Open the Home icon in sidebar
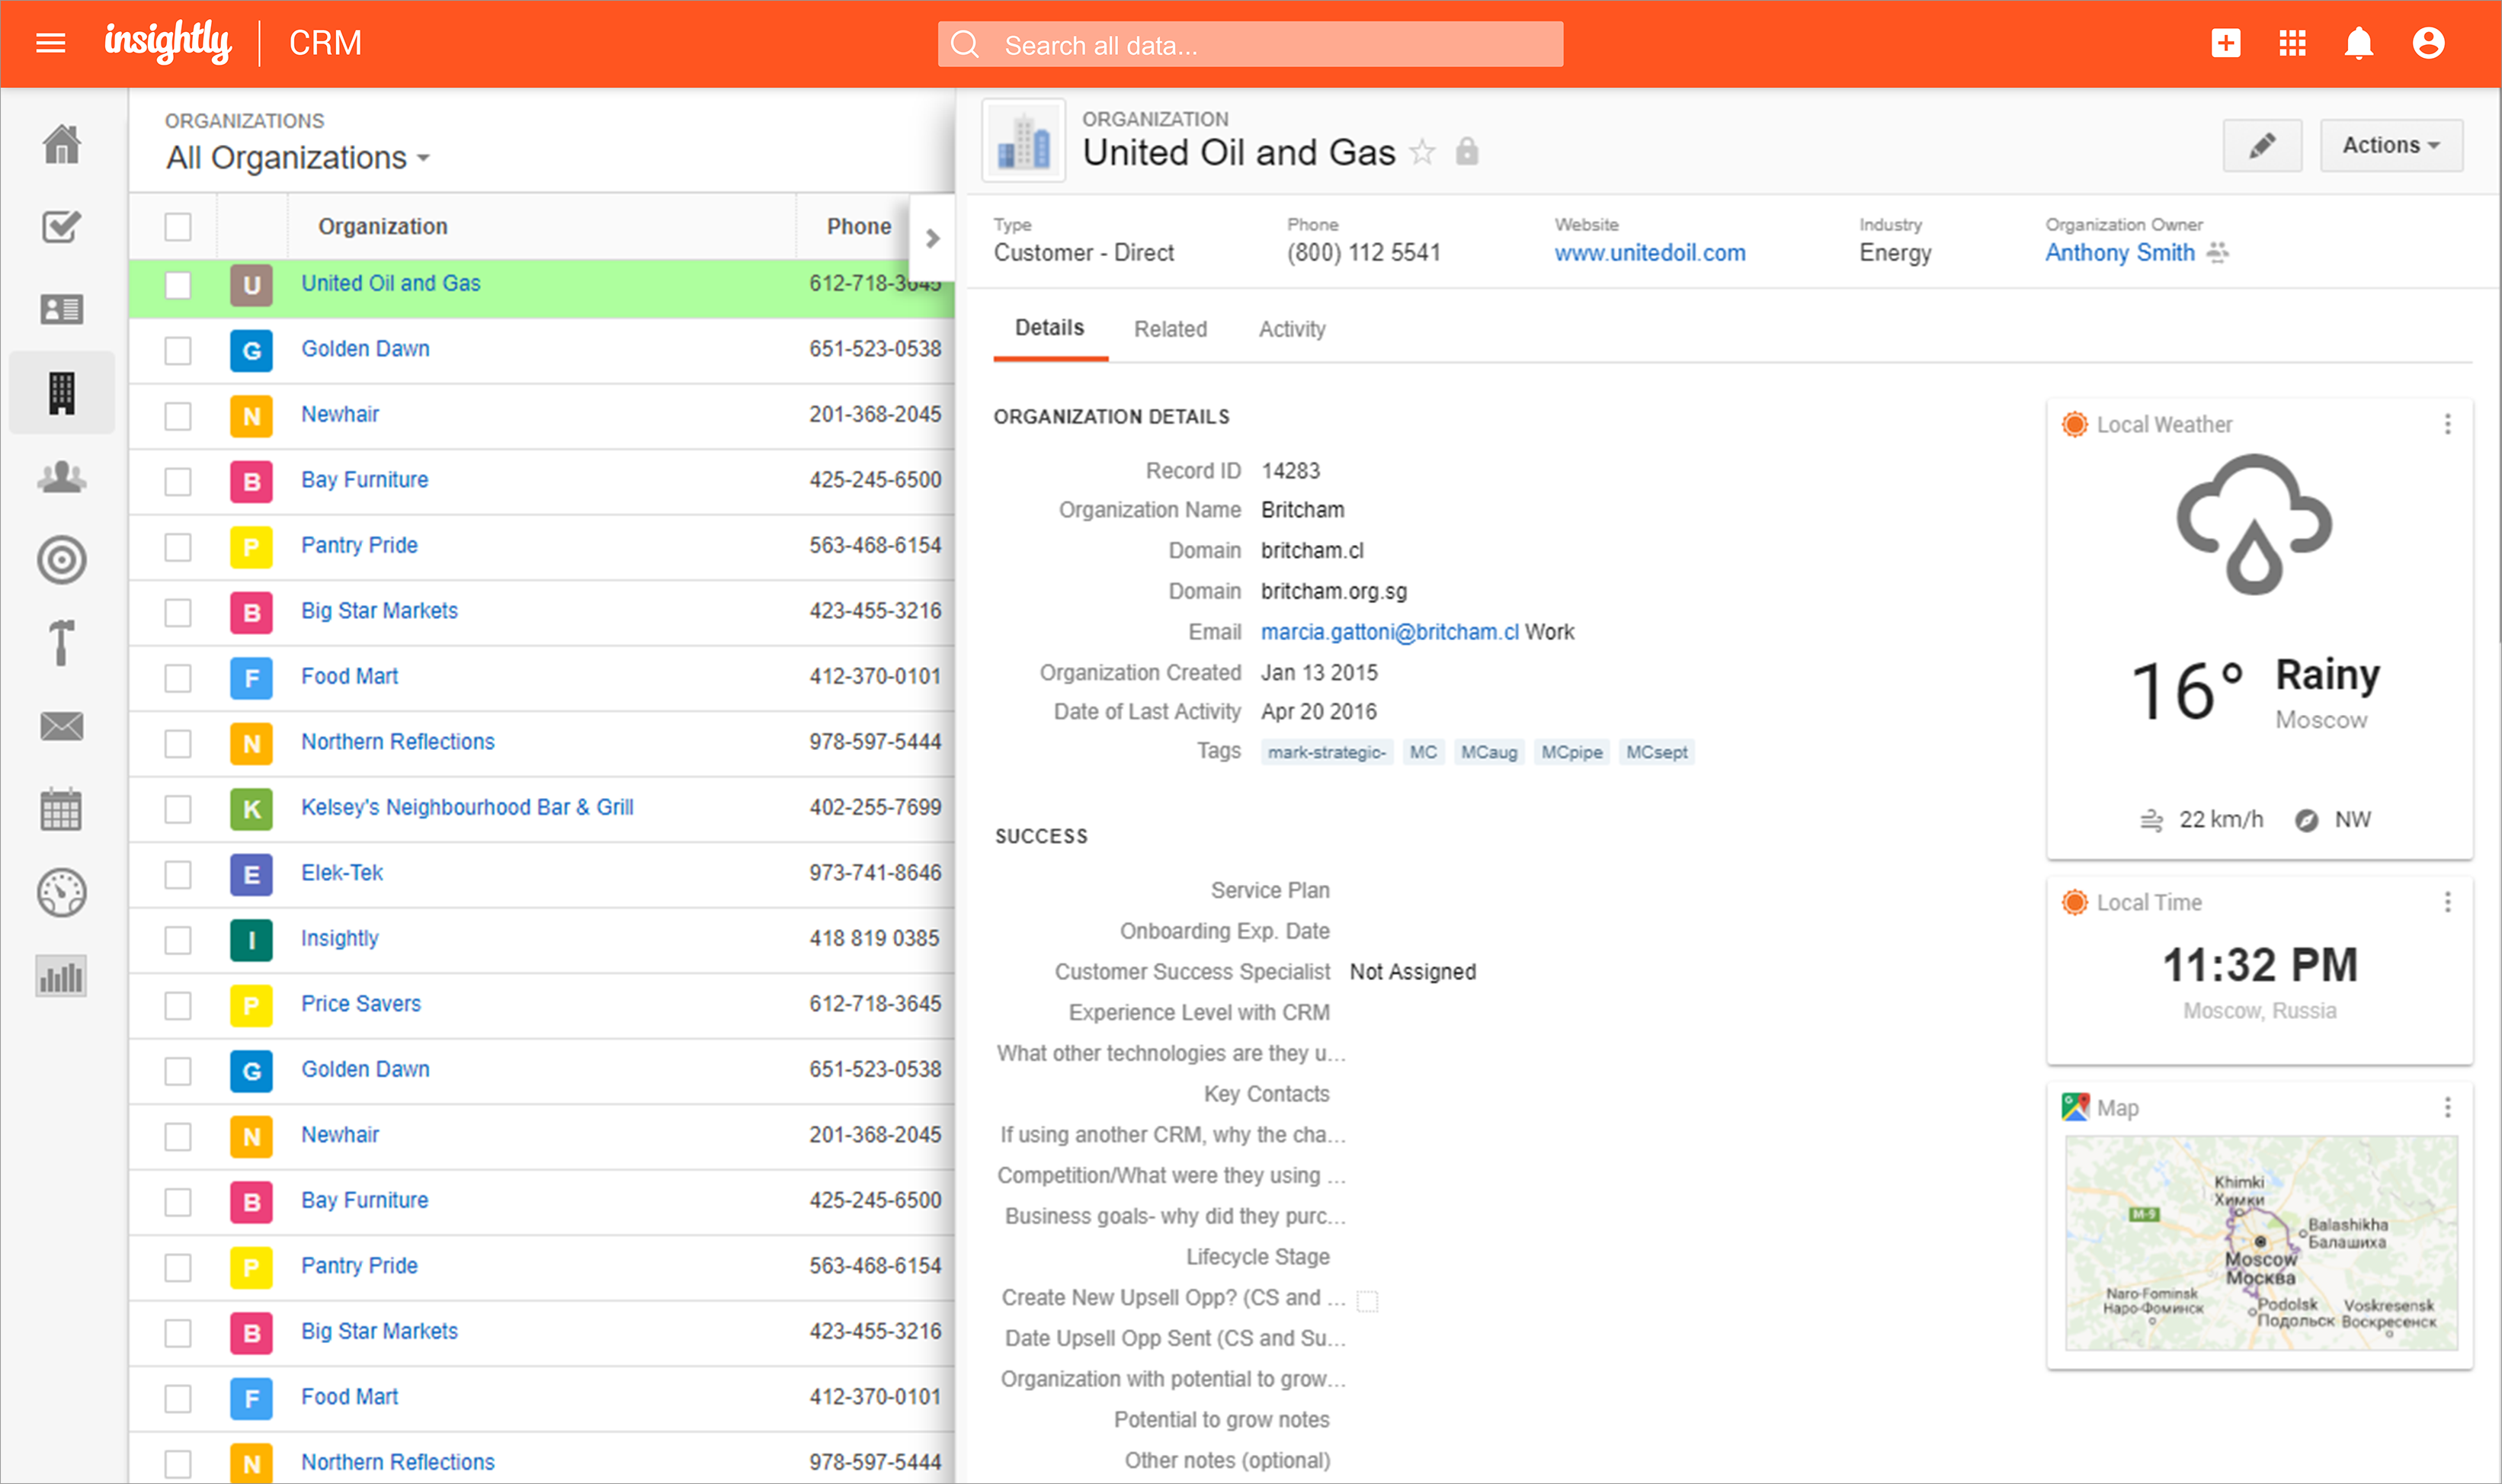Image resolution: width=2502 pixels, height=1484 pixels. click(61, 144)
